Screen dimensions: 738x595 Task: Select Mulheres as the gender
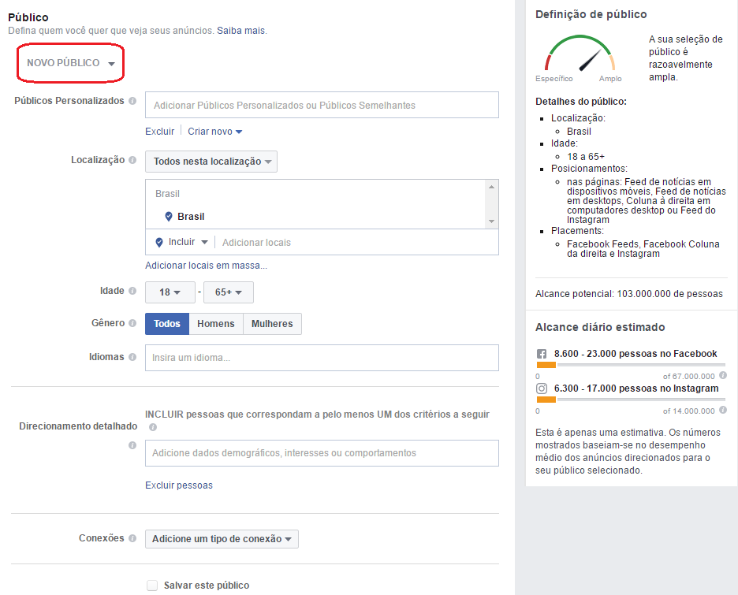point(271,323)
